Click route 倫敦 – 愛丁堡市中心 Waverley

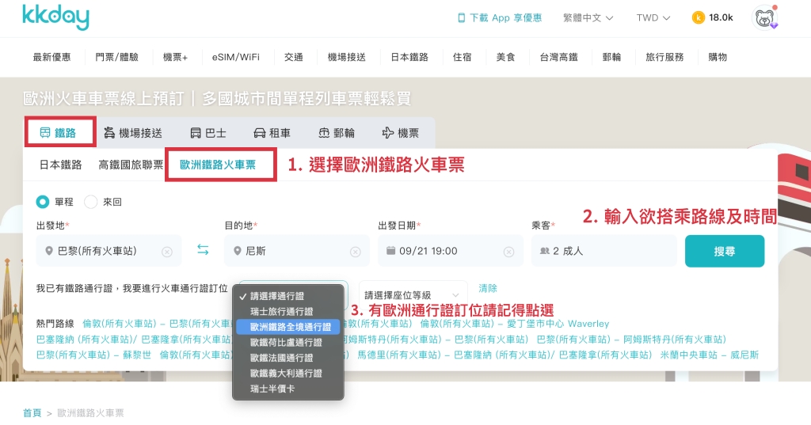click(x=515, y=324)
